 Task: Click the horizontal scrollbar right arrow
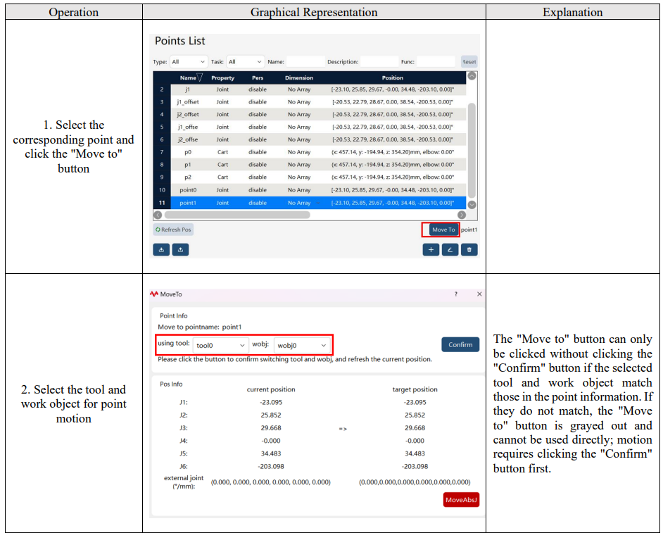coord(462,215)
